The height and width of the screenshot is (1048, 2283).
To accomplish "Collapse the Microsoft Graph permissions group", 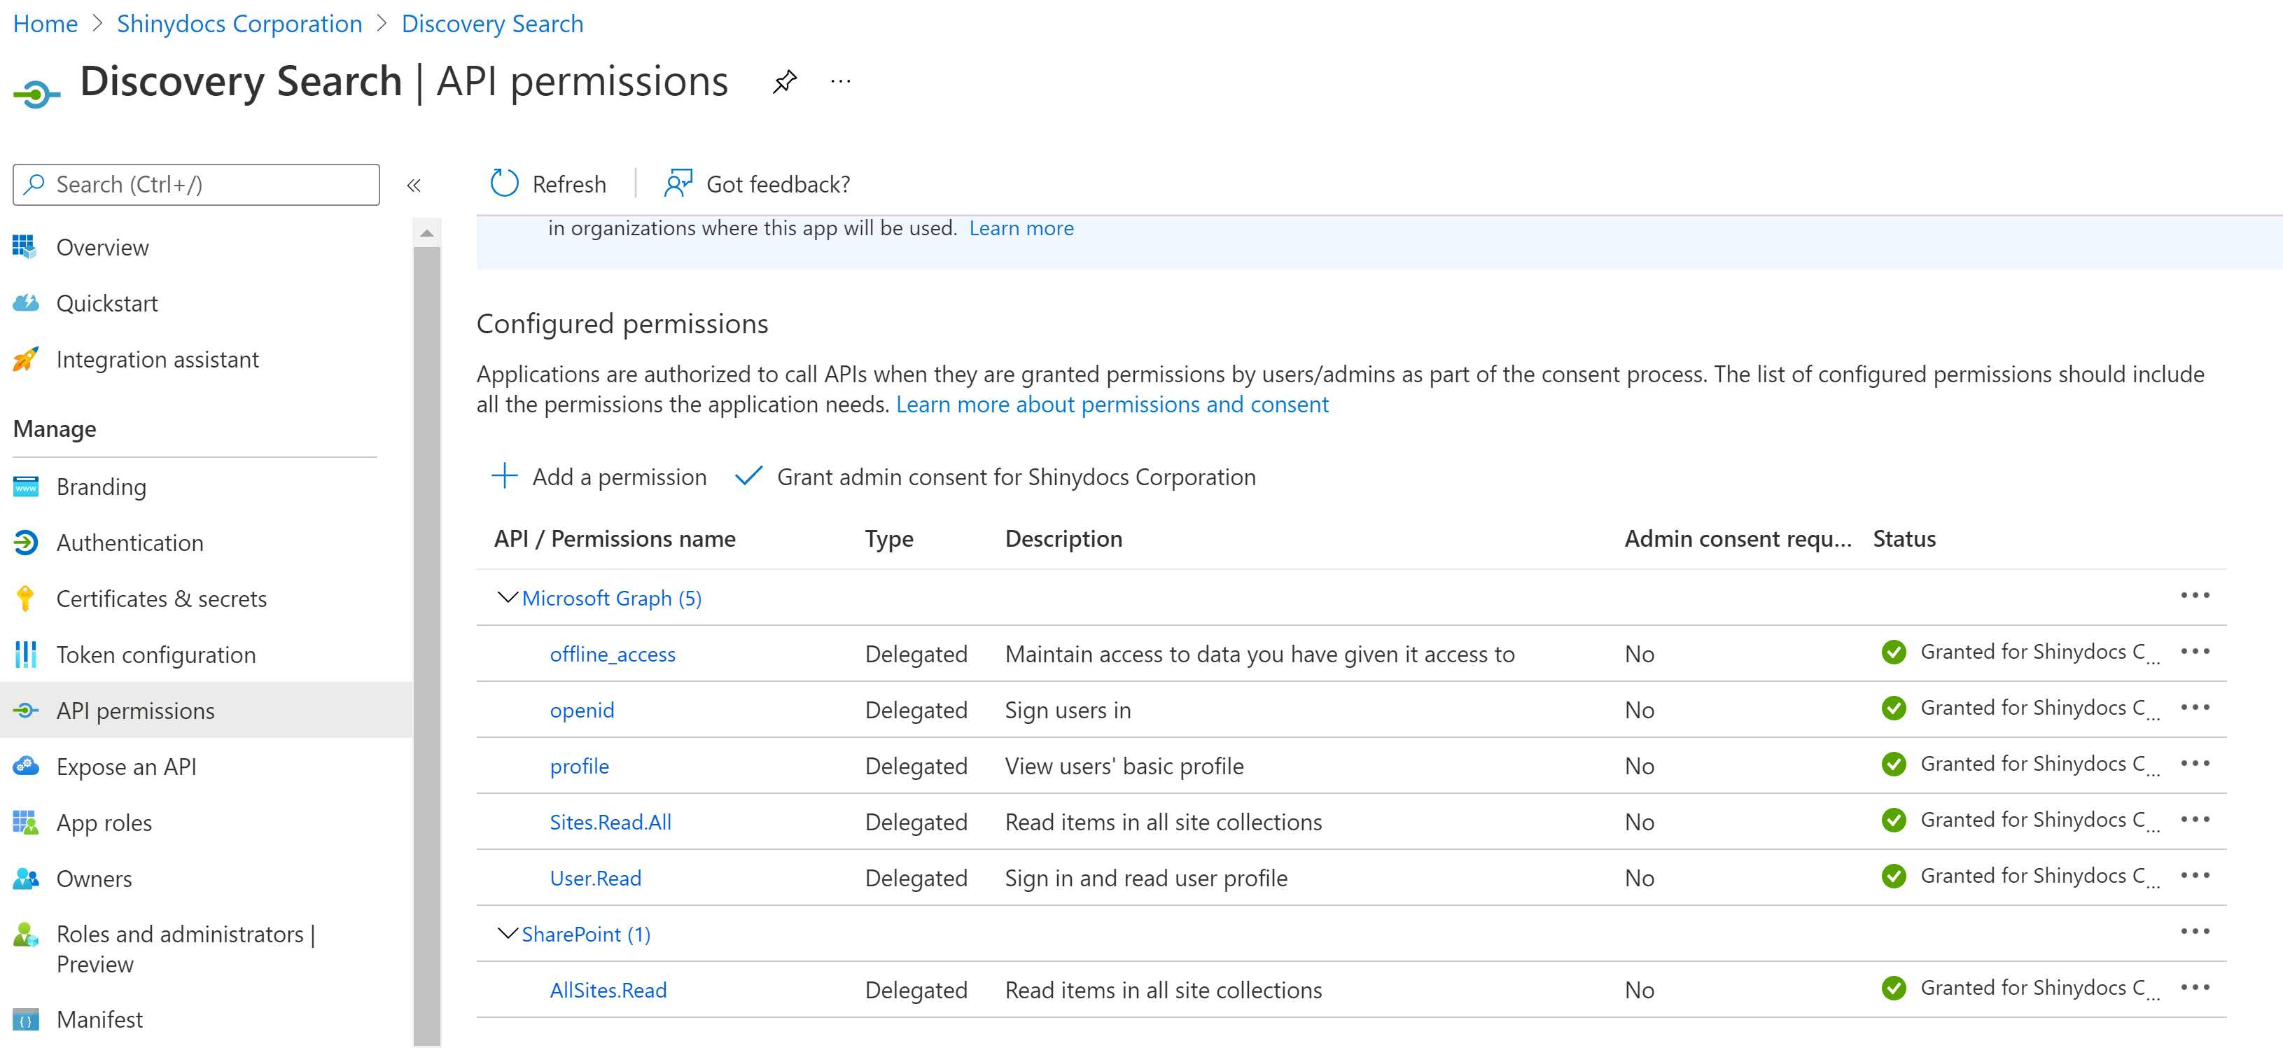I will tap(507, 598).
